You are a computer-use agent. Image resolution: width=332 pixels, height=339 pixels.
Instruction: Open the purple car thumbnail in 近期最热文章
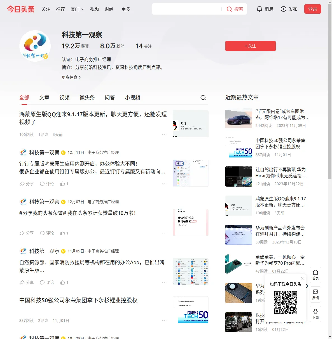coord(239,118)
